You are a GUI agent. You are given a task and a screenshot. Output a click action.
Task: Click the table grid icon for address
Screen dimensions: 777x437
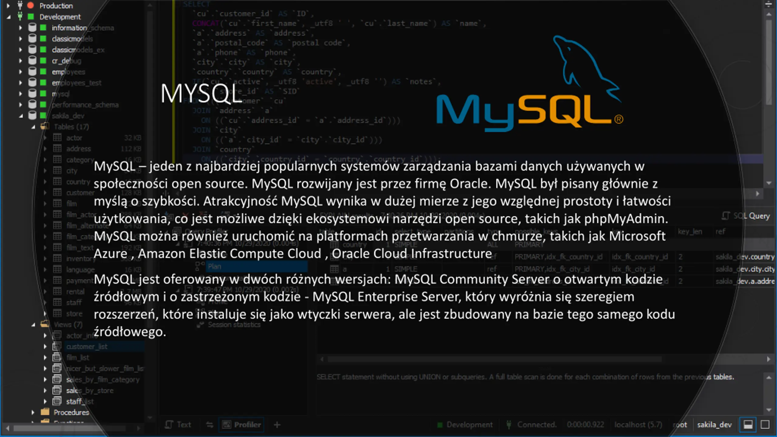coord(57,148)
